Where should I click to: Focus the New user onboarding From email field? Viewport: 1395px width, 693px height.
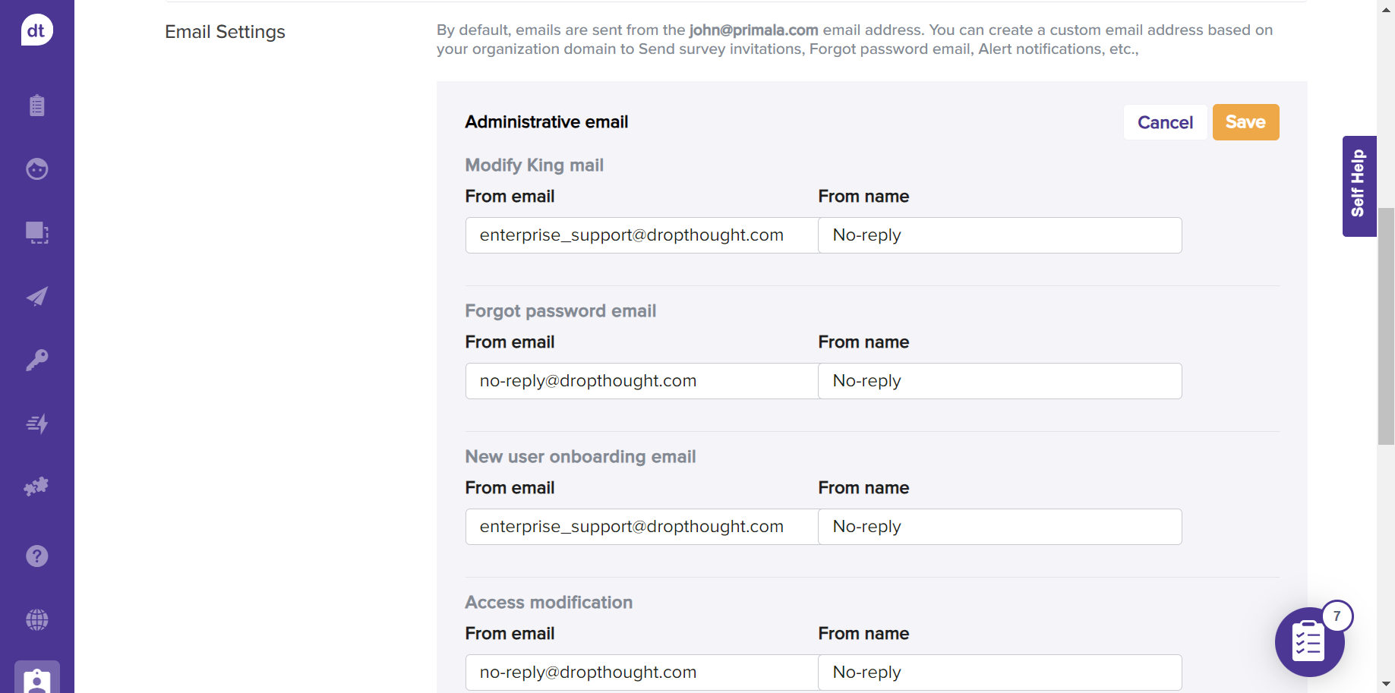[642, 527]
